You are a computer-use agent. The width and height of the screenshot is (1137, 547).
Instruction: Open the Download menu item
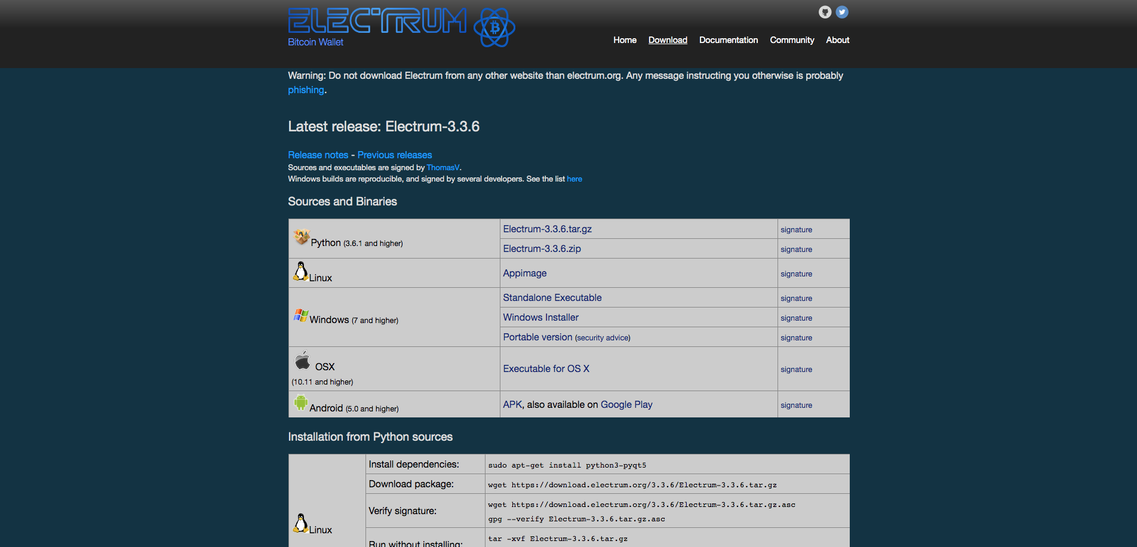coord(668,40)
